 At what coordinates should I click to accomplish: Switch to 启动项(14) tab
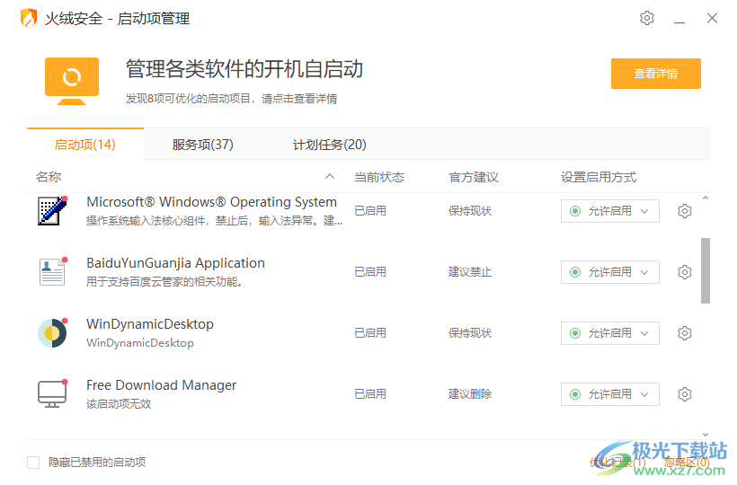coord(85,144)
